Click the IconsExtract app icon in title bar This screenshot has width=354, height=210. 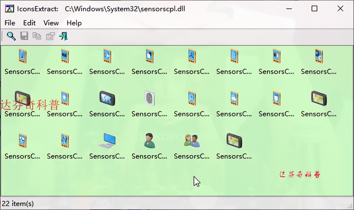pyautogui.click(x=10, y=9)
